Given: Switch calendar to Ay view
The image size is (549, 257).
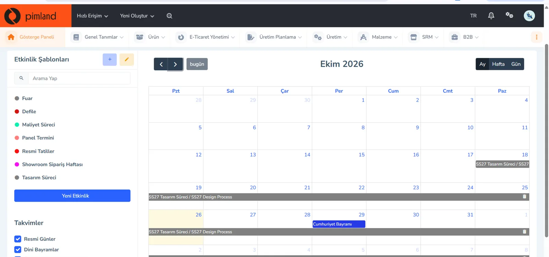Looking at the screenshot, I should tap(482, 64).
